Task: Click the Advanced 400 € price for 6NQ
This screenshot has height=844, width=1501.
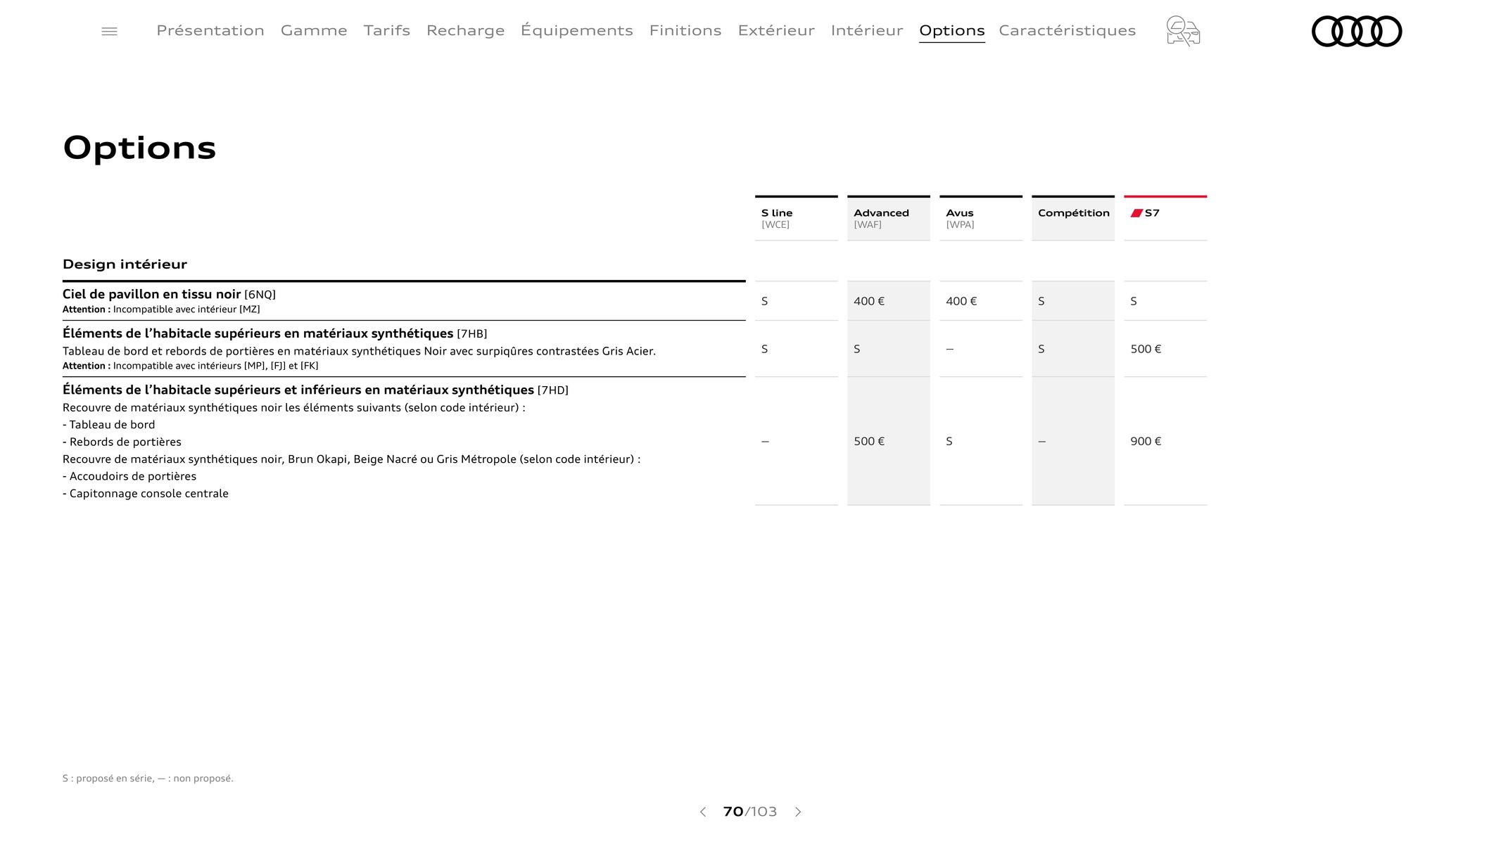Action: click(x=869, y=301)
